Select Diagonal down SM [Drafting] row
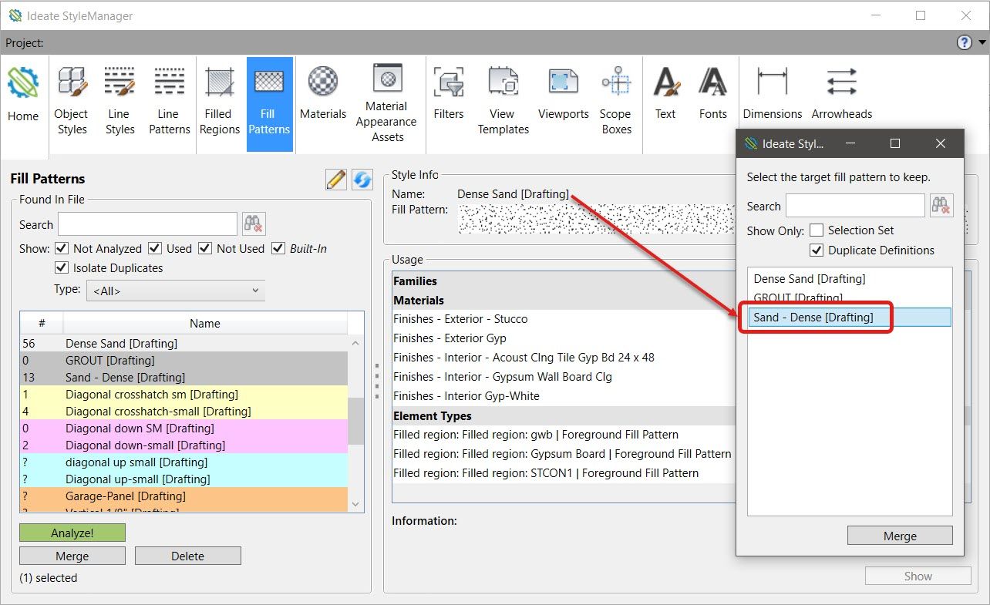 184,428
